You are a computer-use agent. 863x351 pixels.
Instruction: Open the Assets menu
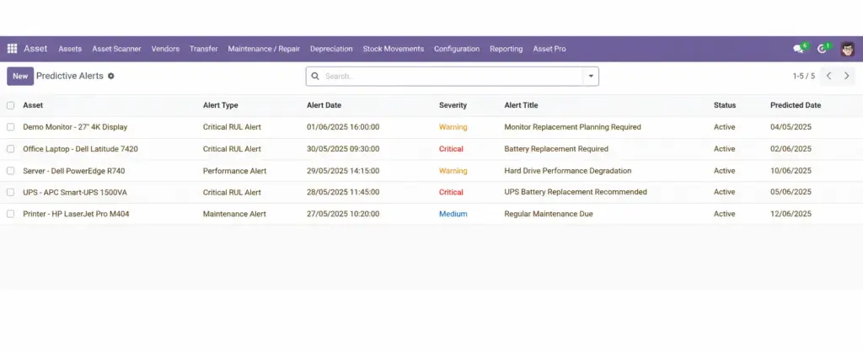[70, 49]
